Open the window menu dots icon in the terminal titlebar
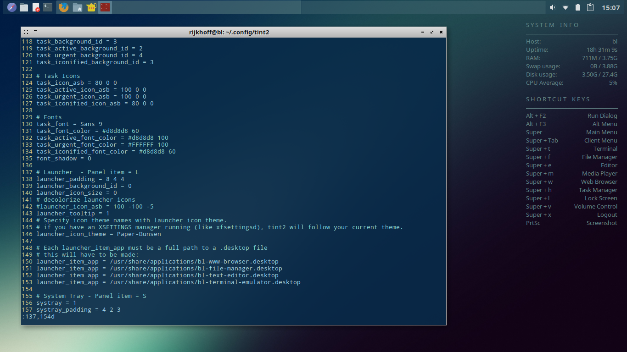The height and width of the screenshot is (352, 627). [x=26, y=32]
